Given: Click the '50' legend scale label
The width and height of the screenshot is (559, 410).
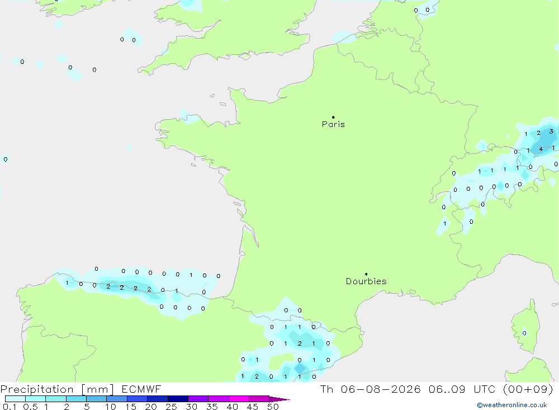Looking at the screenshot, I should tap(273, 407).
